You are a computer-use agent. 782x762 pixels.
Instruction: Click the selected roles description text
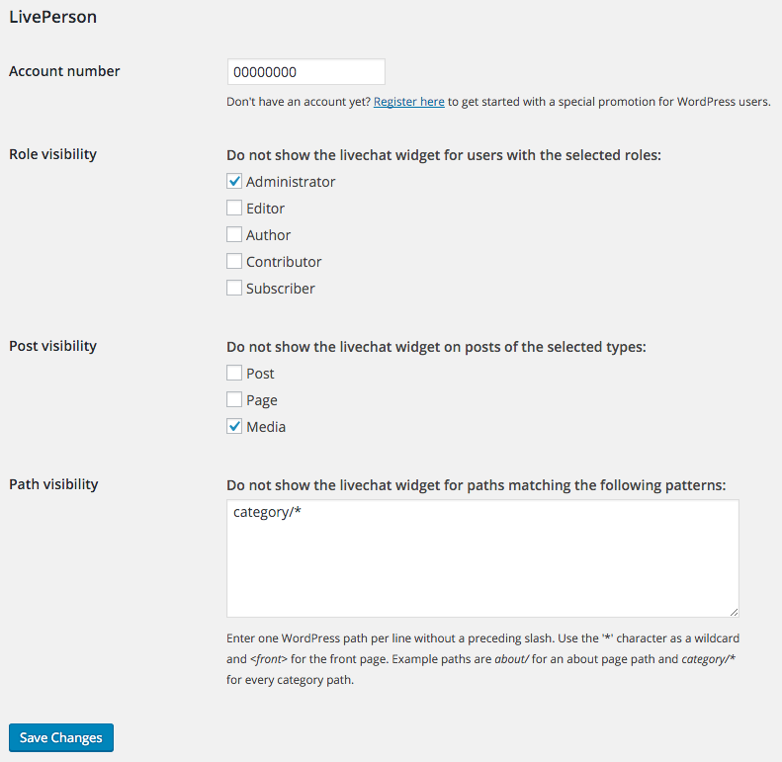pos(444,155)
